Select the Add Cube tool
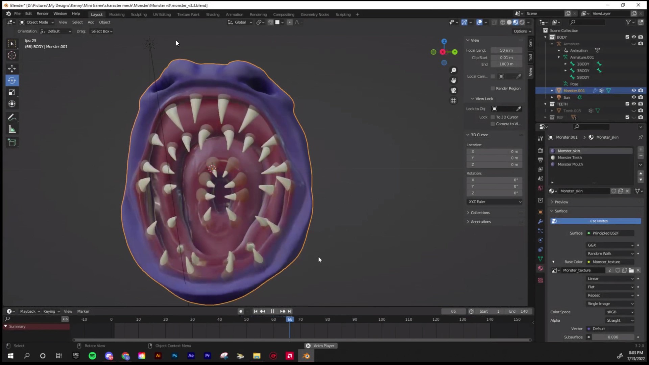 pos(12,142)
